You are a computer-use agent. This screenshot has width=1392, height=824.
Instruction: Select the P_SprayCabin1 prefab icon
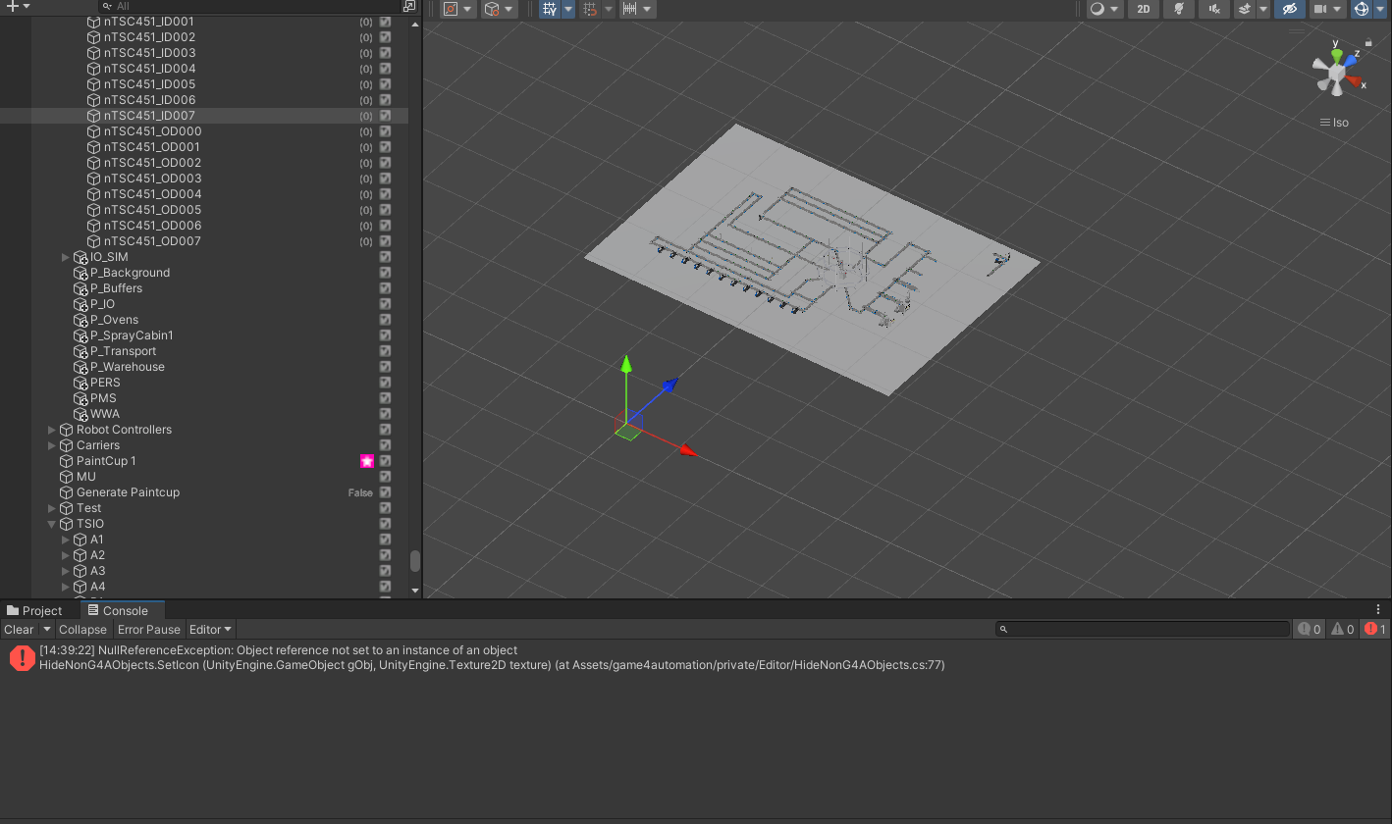tap(80, 335)
